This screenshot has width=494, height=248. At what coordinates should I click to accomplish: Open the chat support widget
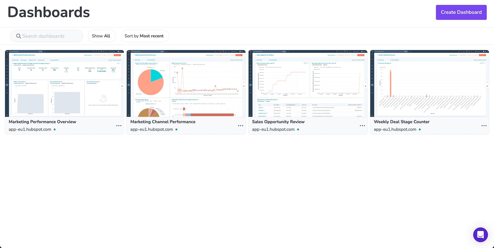tap(480, 234)
